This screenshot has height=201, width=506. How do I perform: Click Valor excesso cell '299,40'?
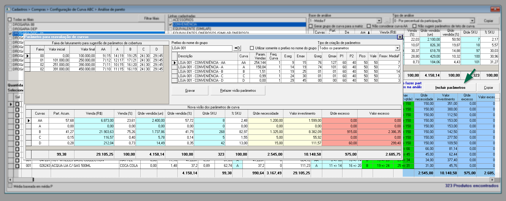click(379, 143)
